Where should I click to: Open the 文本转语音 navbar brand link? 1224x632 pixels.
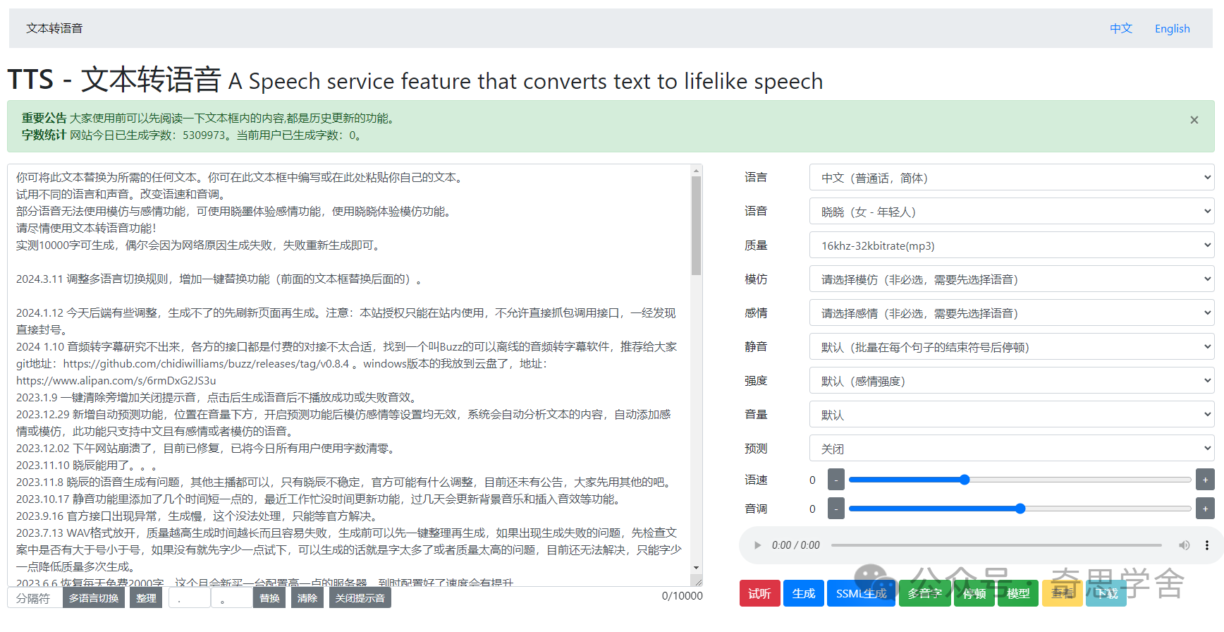pyautogui.click(x=54, y=28)
